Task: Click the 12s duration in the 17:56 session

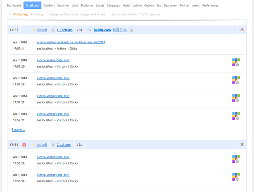Action: point(79,145)
